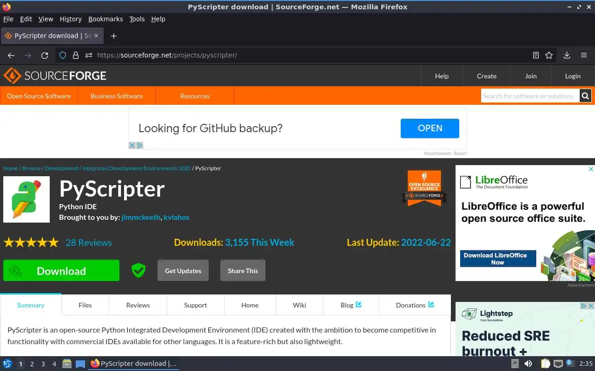The width and height of the screenshot is (595, 371).
Task: Reload the page with the refresh icon
Action: point(45,55)
